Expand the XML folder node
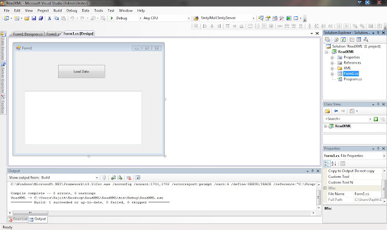The height and width of the screenshot is (230, 387). 332,68
